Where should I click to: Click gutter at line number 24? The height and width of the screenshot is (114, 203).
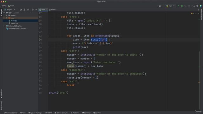pyautogui.click(x=40, y=40)
